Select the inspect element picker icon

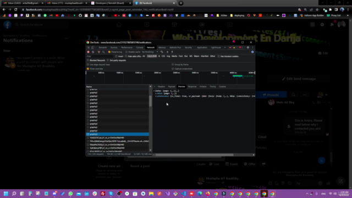(x=88, y=47)
